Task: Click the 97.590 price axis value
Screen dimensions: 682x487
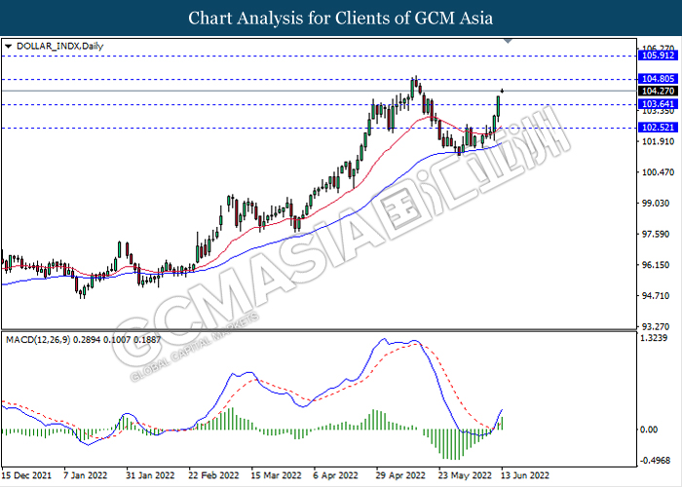Action: tap(658, 235)
